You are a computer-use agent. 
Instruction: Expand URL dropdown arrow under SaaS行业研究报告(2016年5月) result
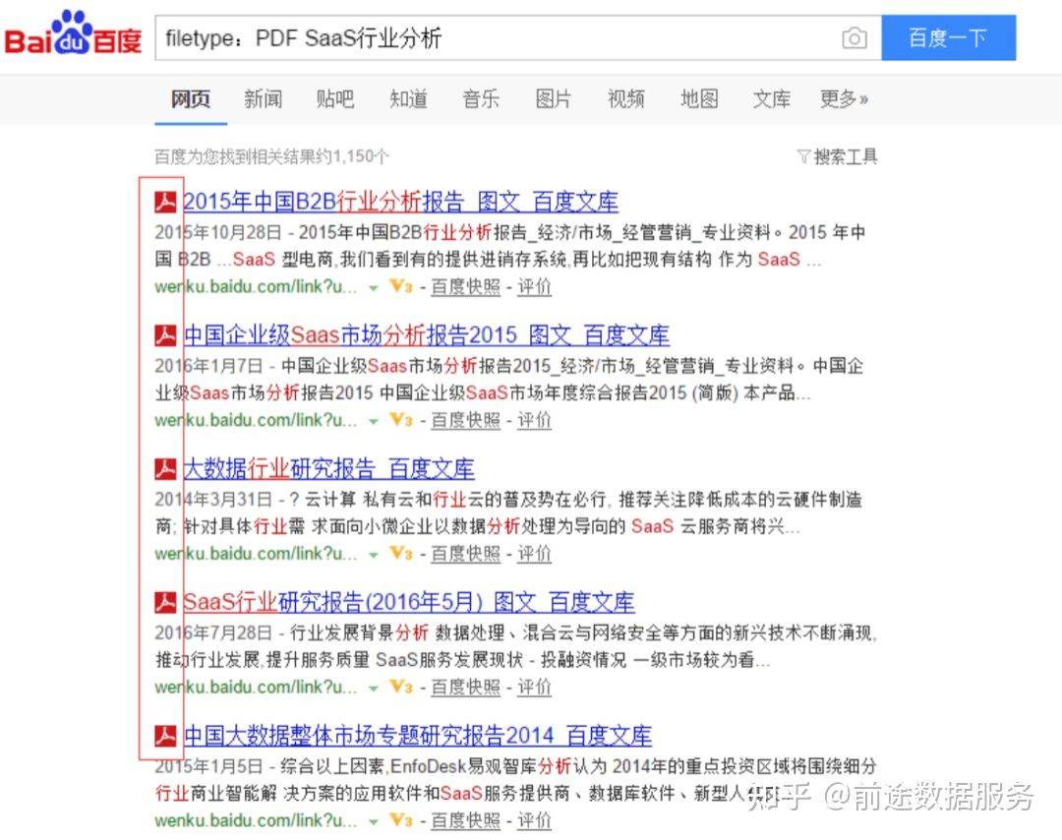(373, 689)
